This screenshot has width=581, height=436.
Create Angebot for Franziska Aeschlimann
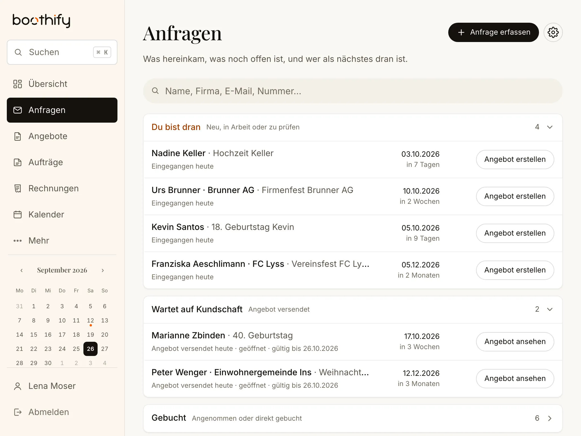(x=515, y=270)
